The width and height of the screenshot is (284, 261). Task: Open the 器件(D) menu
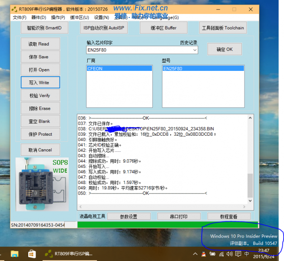(x=39, y=17)
